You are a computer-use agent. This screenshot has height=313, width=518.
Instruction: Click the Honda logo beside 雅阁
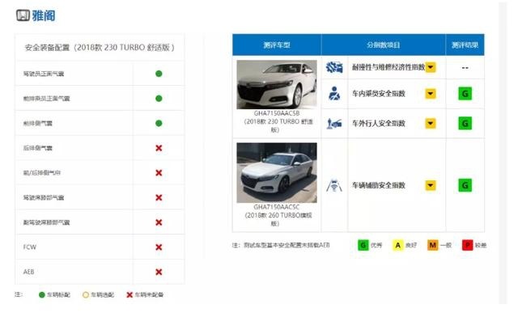point(23,15)
